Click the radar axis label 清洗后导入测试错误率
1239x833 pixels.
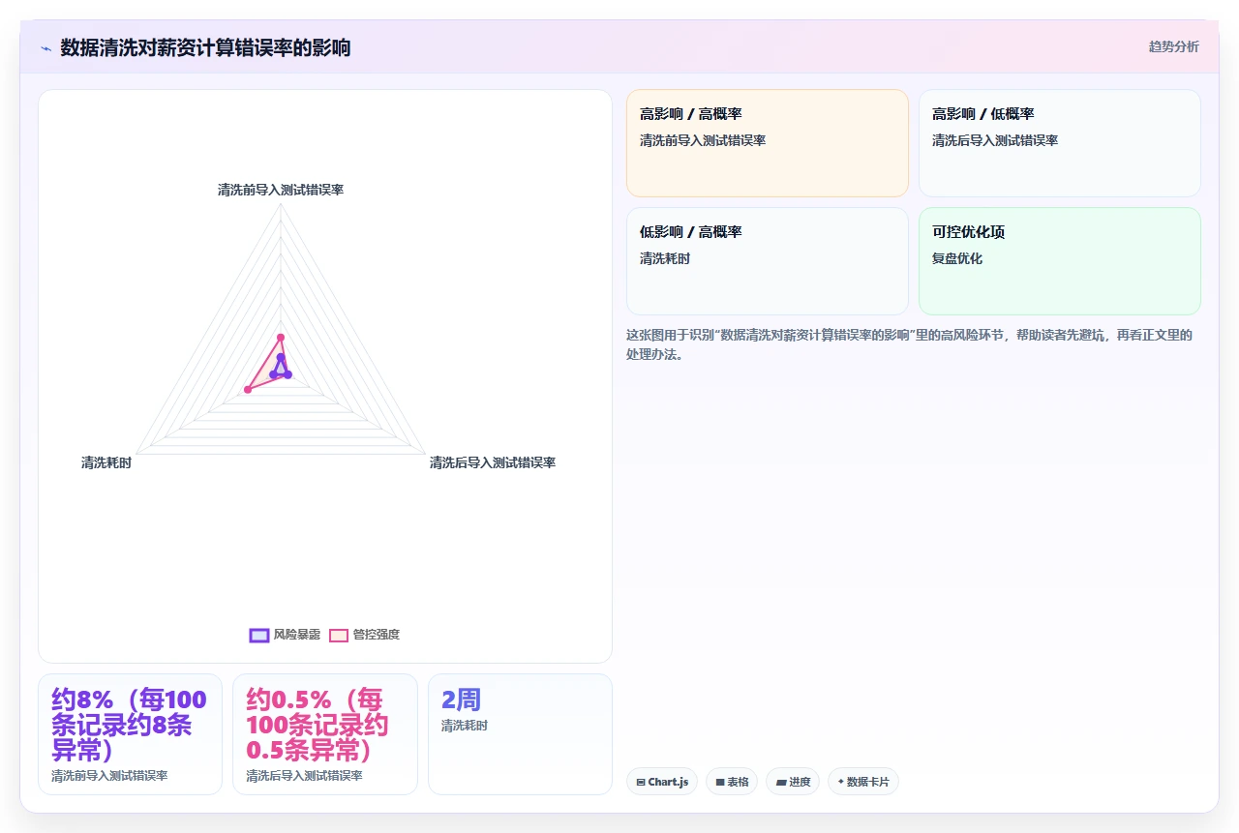[x=493, y=463]
